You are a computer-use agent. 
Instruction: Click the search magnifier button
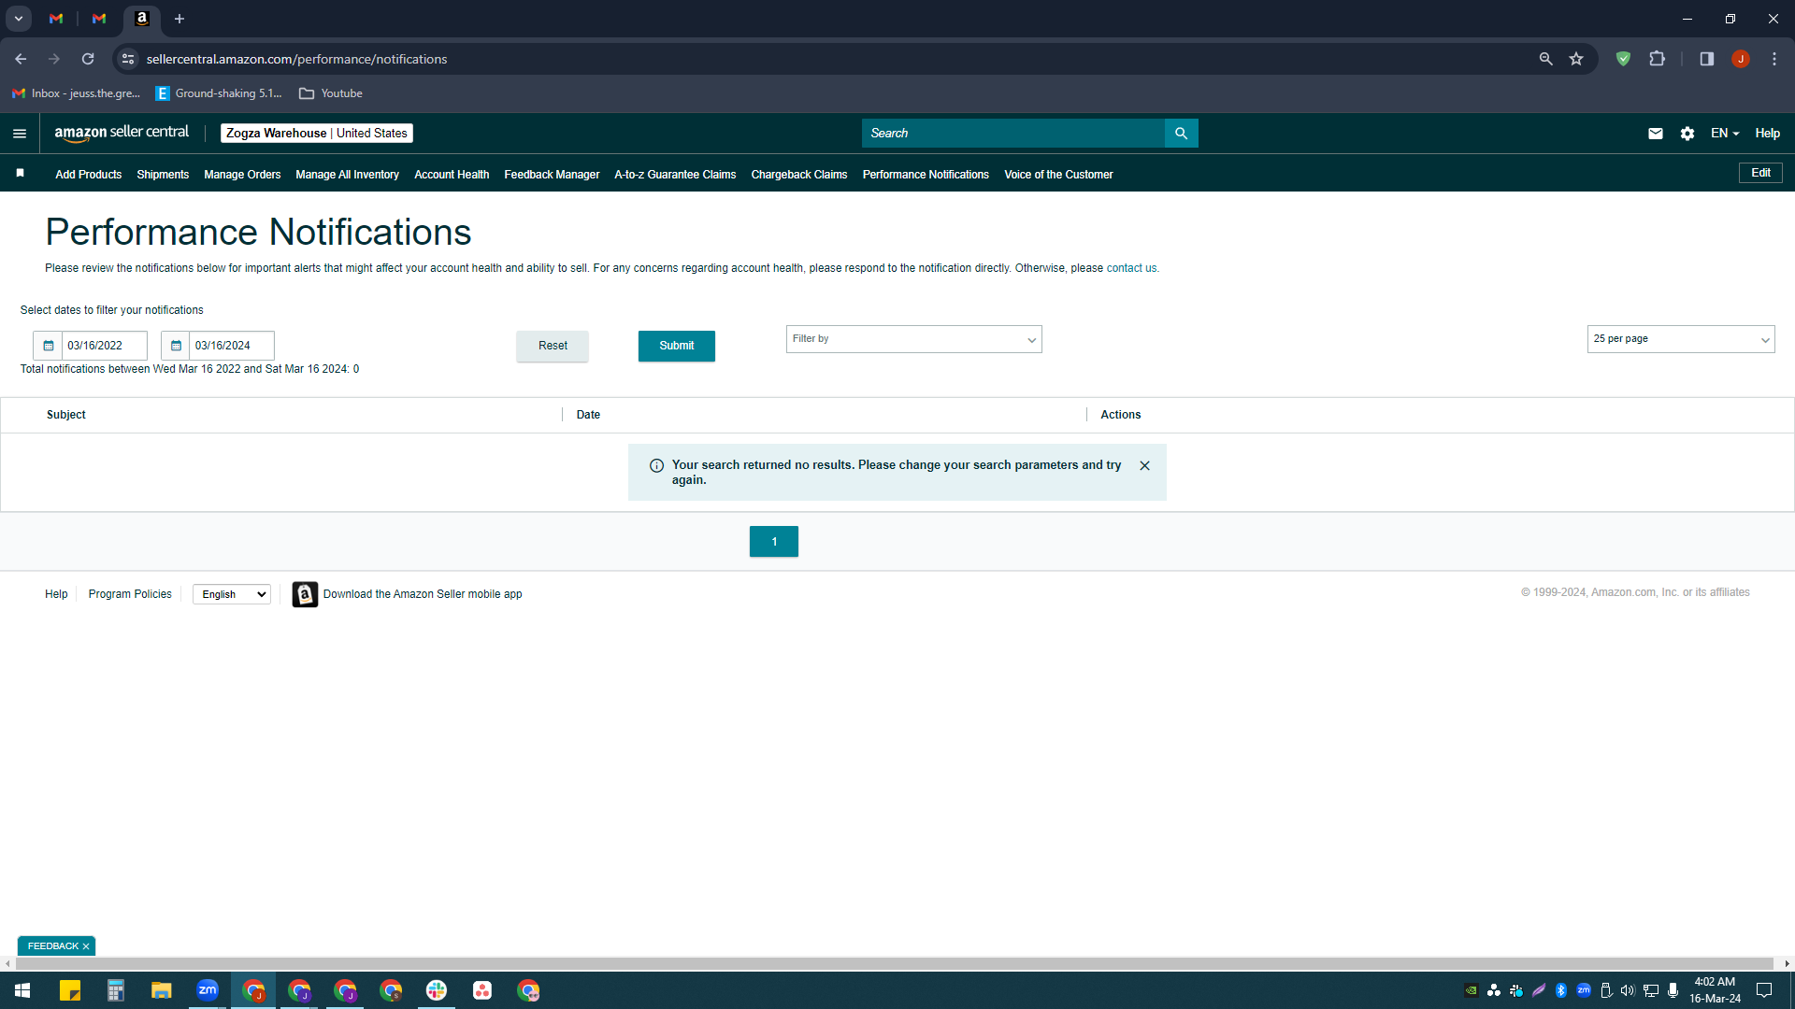[1181, 134]
